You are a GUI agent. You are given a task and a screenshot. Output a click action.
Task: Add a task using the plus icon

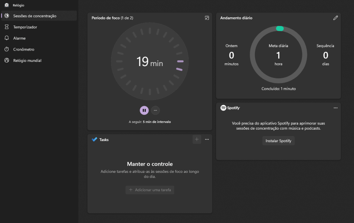[196, 139]
